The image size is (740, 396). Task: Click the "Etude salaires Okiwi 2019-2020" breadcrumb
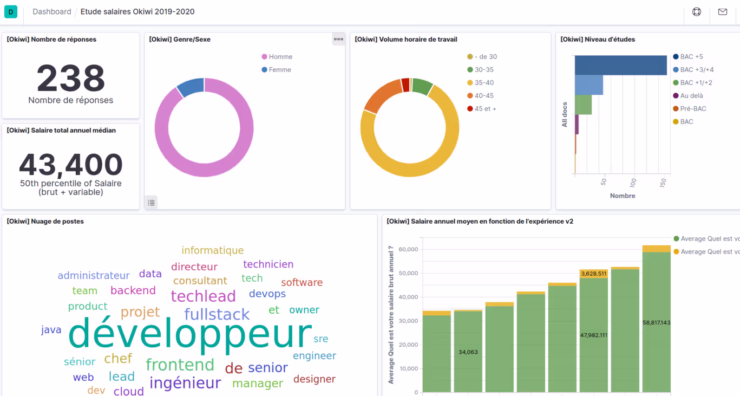point(137,11)
